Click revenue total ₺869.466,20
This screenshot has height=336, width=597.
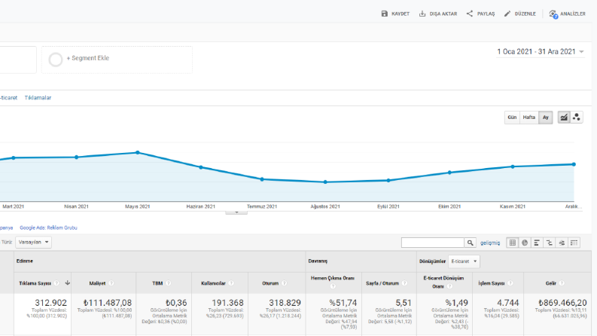562,303
